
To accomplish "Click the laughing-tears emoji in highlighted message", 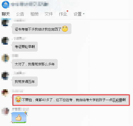I will [18, 99].
